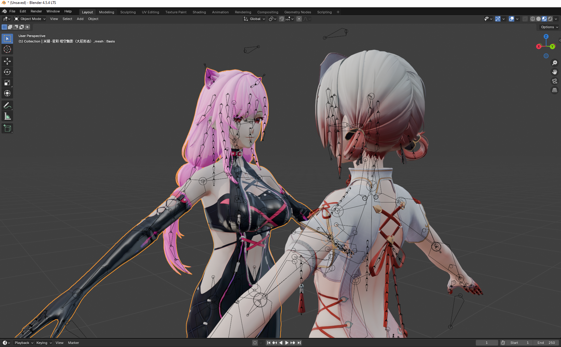Open the Edit menu

(23, 11)
